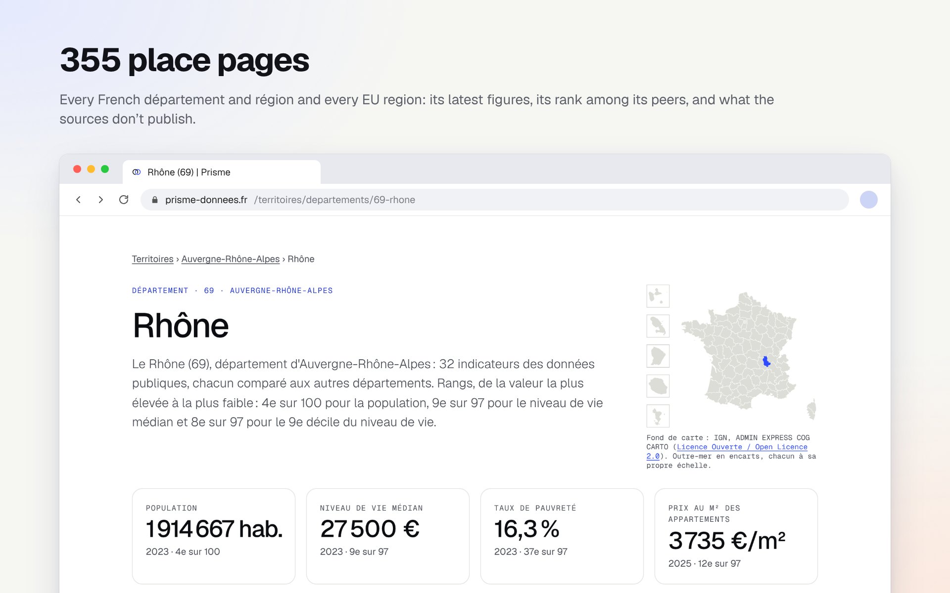Click the address bar URL field
Viewport: 950px width, 593px height.
click(495, 200)
